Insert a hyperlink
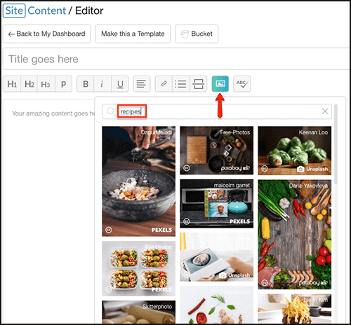 pos(164,84)
